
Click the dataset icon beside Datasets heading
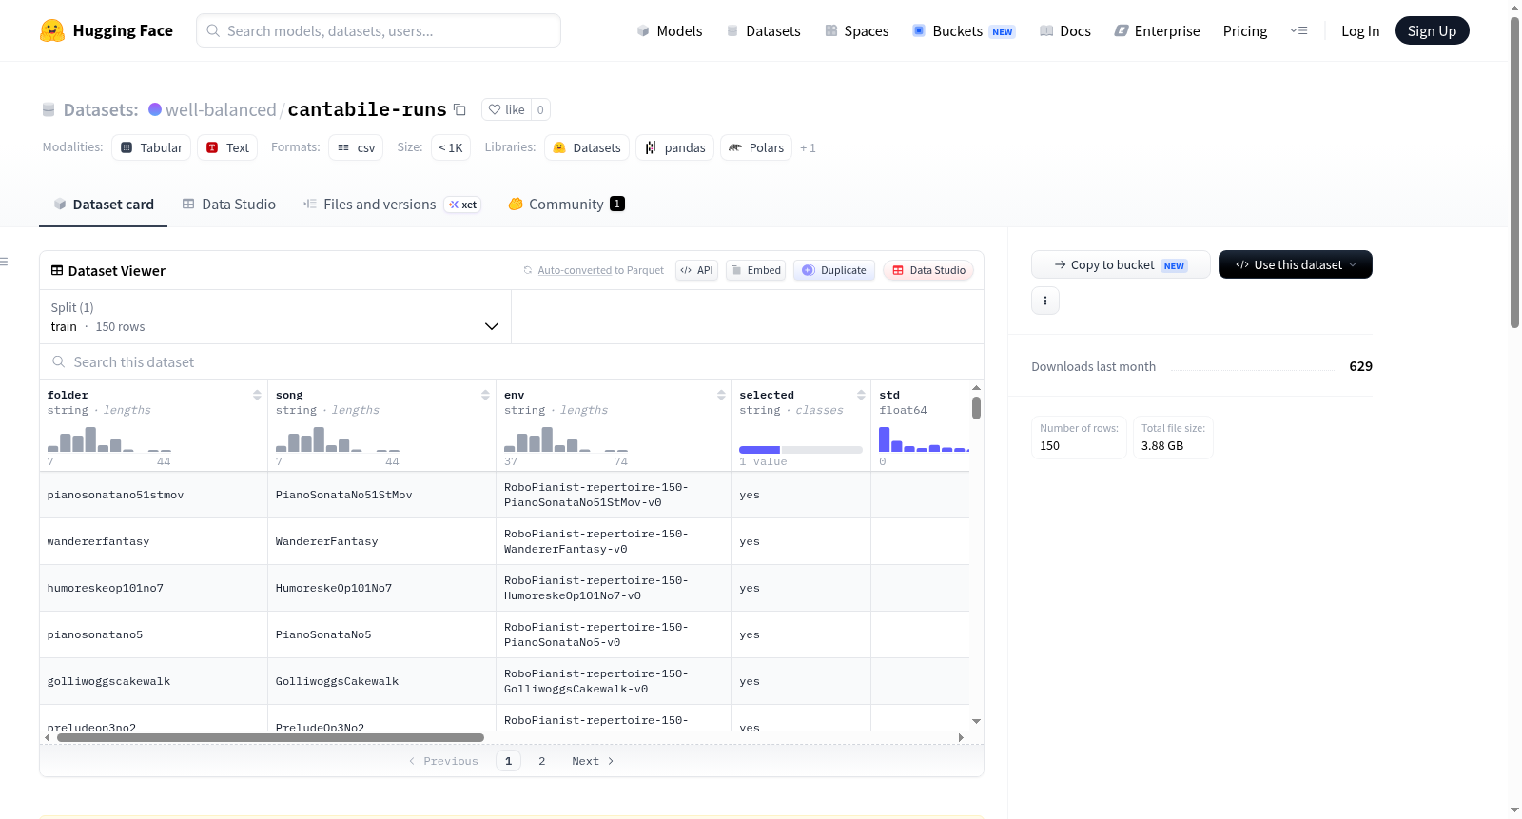(x=49, y=110)
